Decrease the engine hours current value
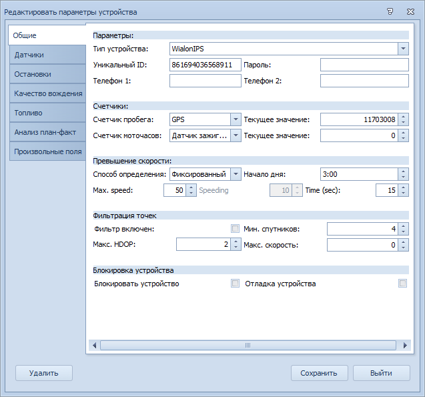Screen dimensions: 425x397 [x=403, y=139]
